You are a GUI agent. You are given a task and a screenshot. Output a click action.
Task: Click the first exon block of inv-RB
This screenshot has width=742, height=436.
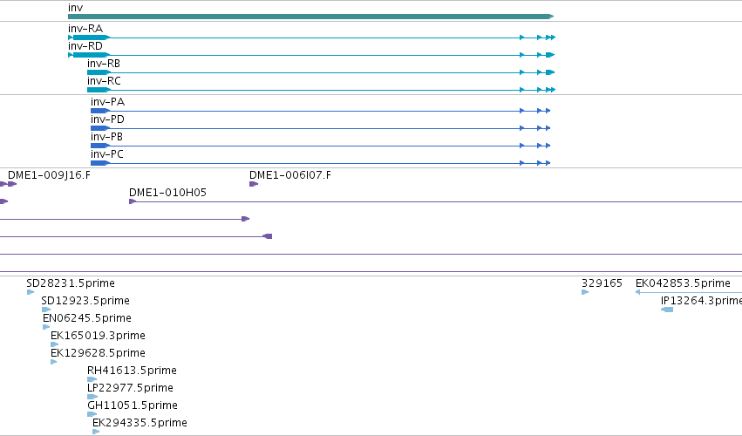pyautogui.click(x=99, y=72)
